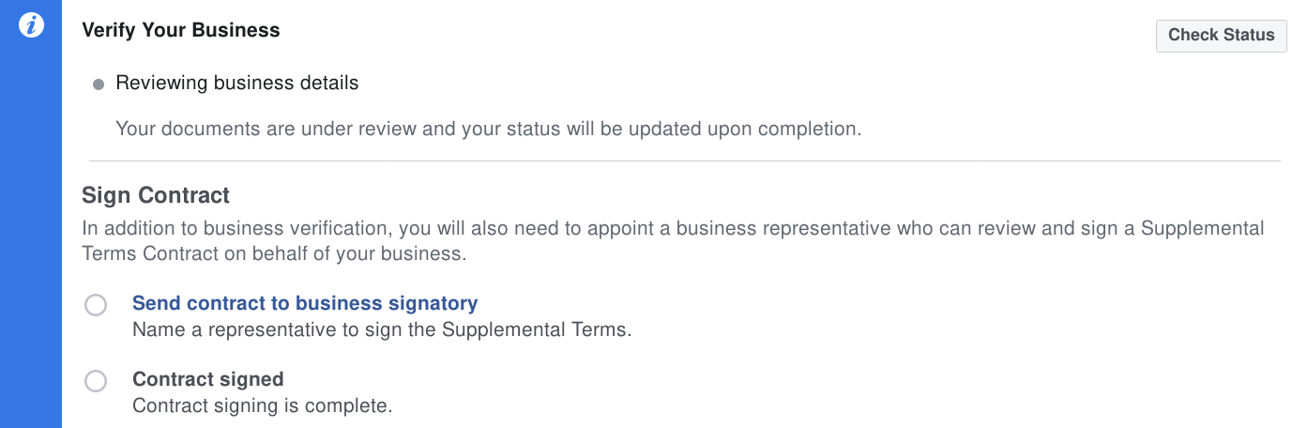This screenshot has width=1307, height=428.
Task: Click the Sign Contract section heading
Action: pos(156,195)
